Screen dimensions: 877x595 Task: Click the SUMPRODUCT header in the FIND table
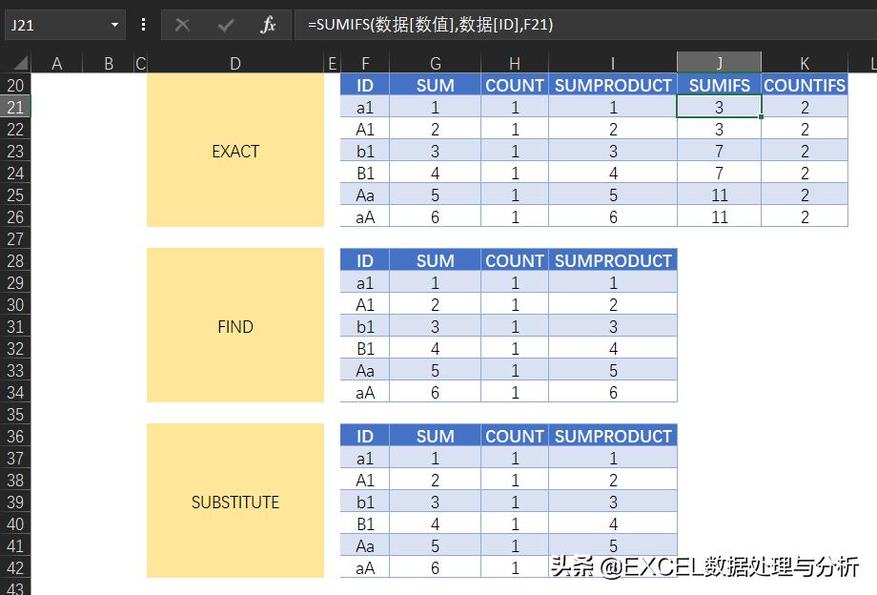coord(612,259)
